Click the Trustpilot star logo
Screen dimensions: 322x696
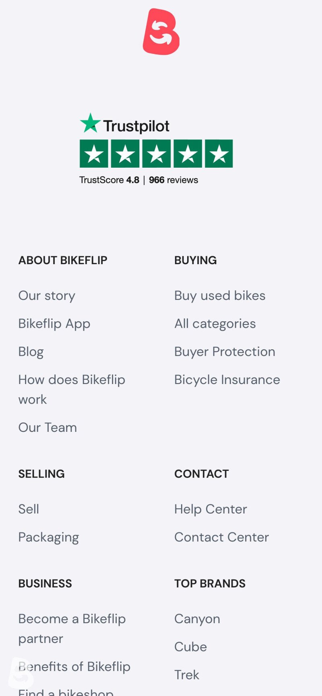click(124, 124)
